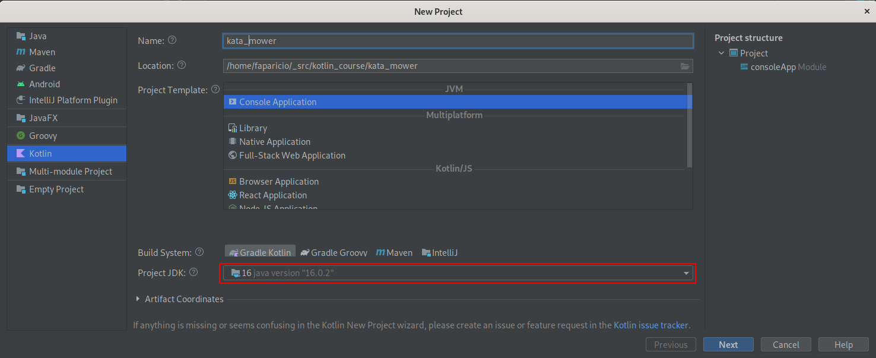
Task: Click the Kotlin logo icon
Action: 21,154
